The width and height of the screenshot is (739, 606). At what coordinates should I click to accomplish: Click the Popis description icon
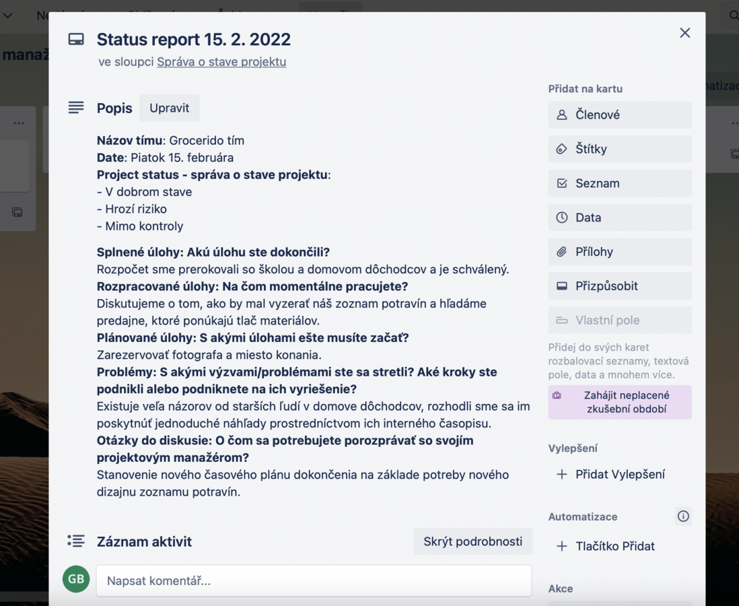tap(76, 107)
